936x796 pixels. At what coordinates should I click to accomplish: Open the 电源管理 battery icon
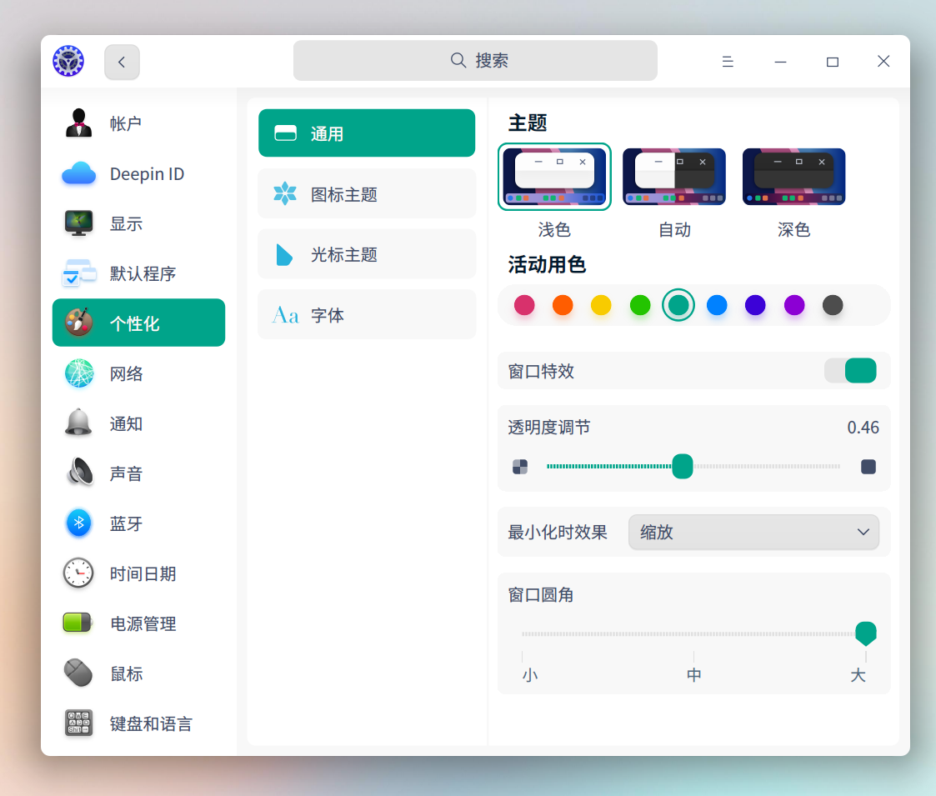[78, 623]
